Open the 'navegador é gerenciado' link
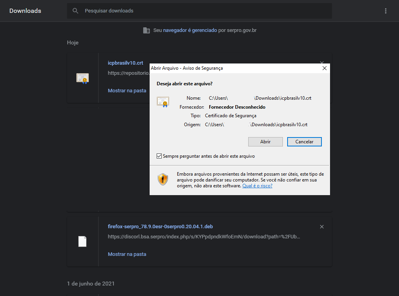The height and width of the screenshot is (296, 399). (x=190, y=30)
